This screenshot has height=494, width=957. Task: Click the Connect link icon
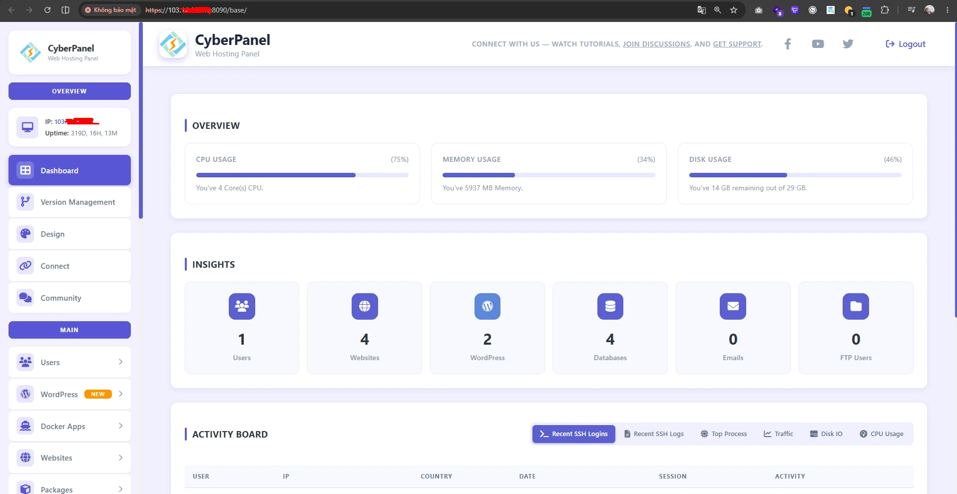[25, 266]
